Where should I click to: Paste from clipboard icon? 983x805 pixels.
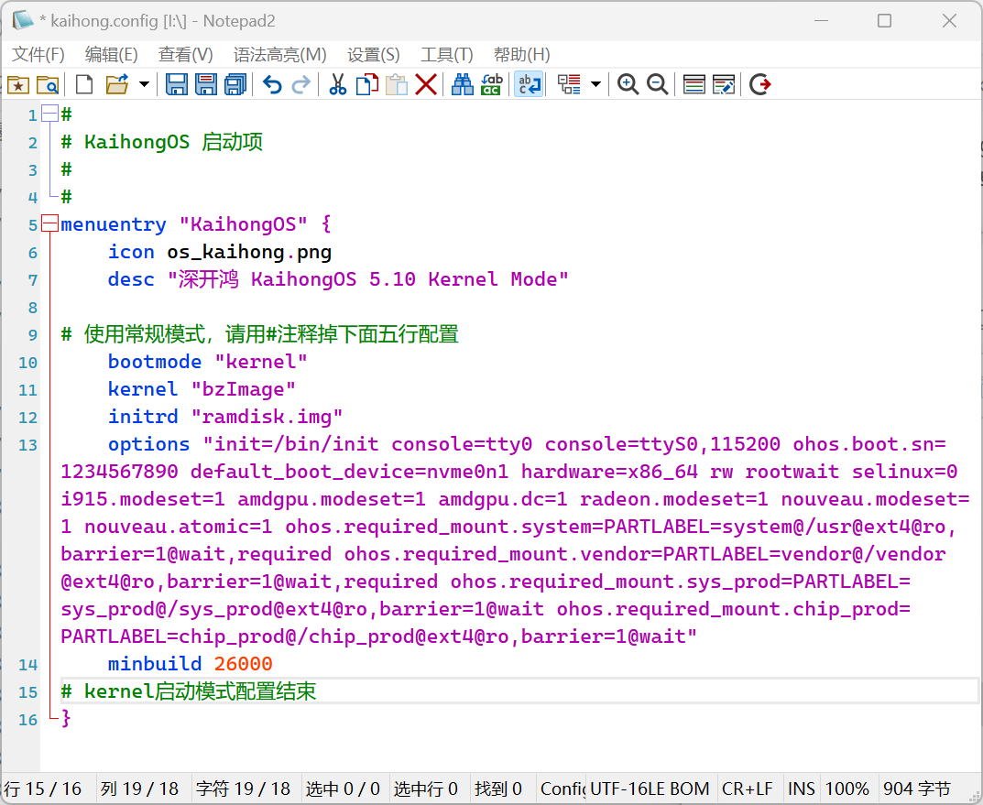tap(396, 84)
